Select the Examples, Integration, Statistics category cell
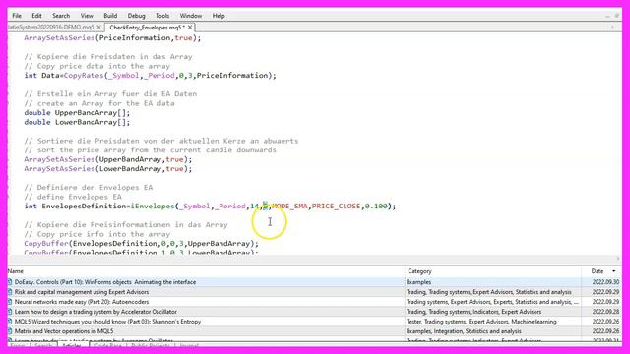The width and height of the screenshot is (630, 354). click(464, 331)
